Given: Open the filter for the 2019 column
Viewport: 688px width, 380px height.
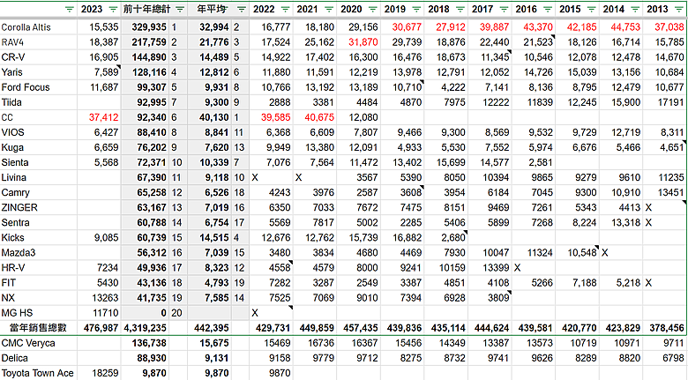Looking at the screenshot, I should [416, 9].
